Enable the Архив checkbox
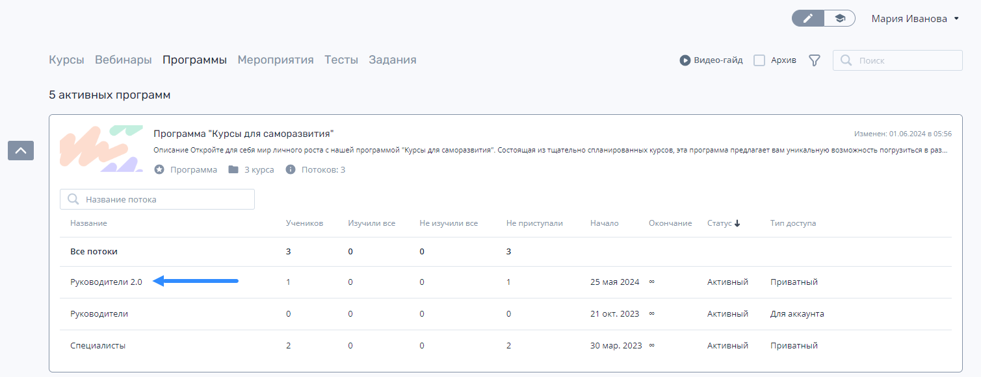Viewport: 981px width, 377px height. tap(759, 60)
